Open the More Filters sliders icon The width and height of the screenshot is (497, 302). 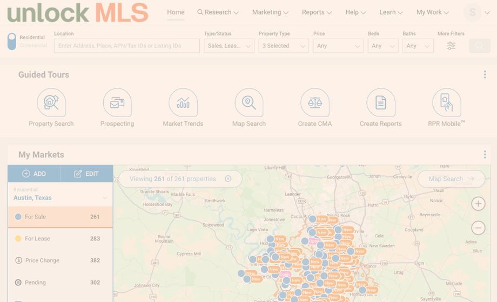click(451, 46)
